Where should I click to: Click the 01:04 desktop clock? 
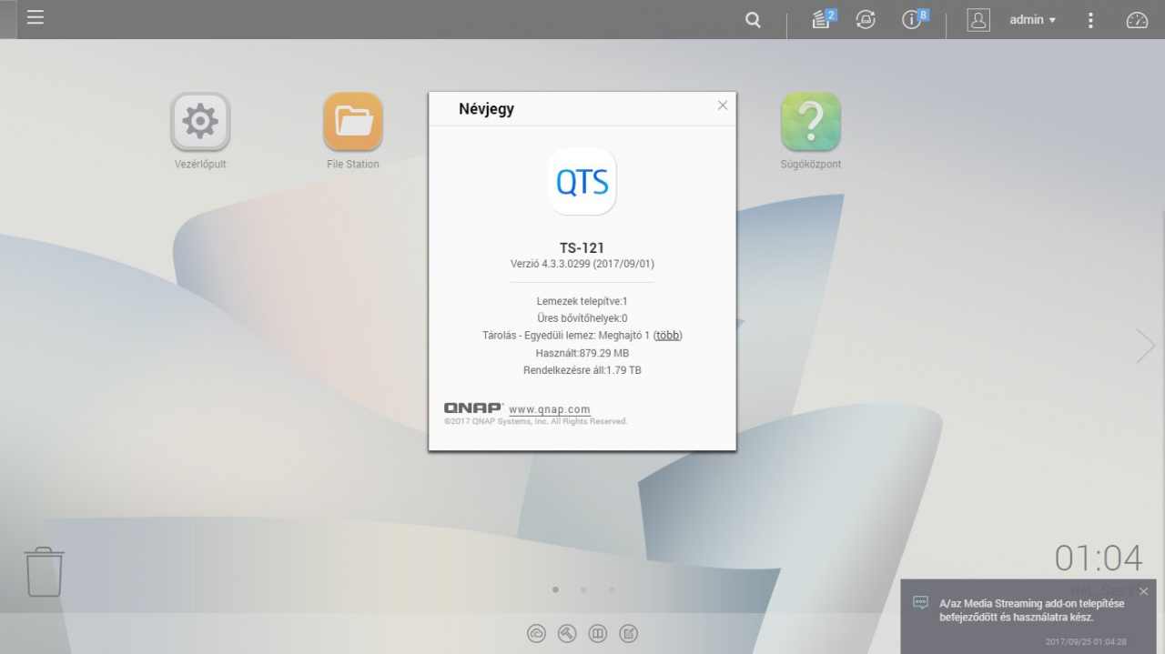pos(1099,558)
